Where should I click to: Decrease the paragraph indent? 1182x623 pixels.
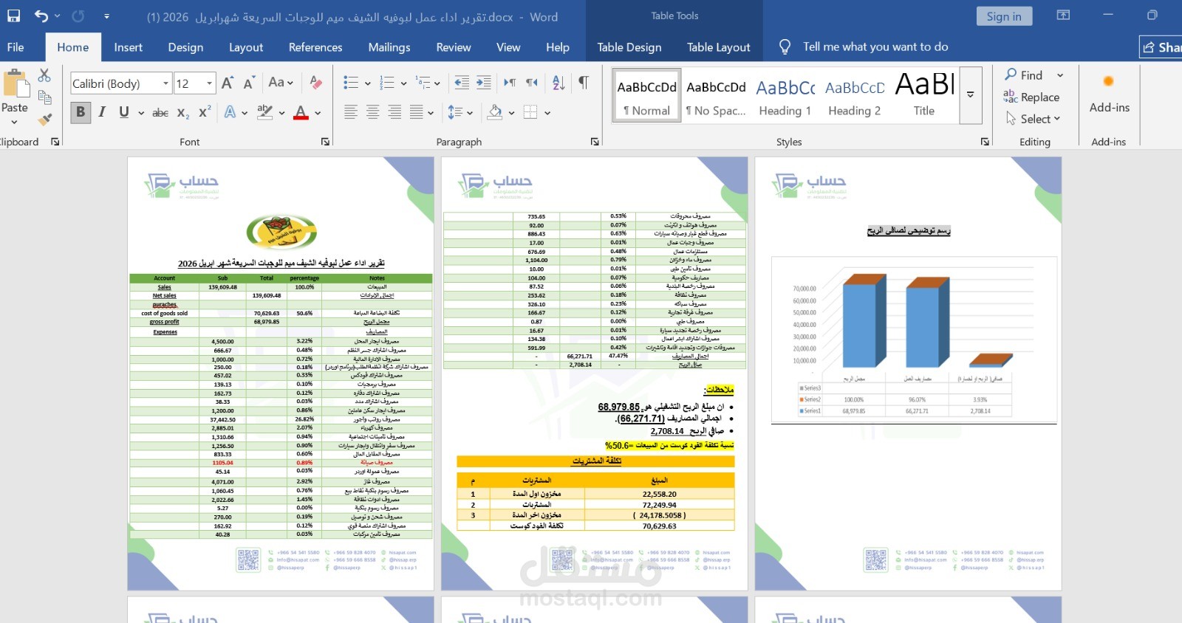(462, 83)
